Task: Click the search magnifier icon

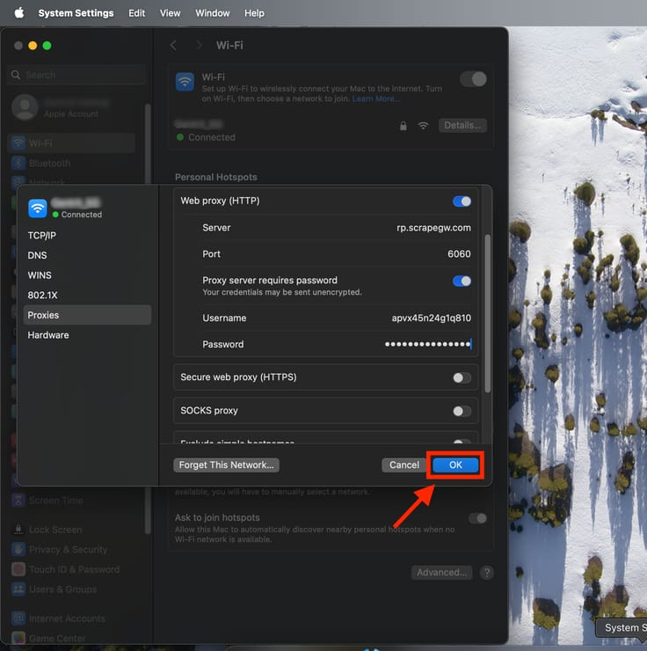Action: [x=16, y=76]
